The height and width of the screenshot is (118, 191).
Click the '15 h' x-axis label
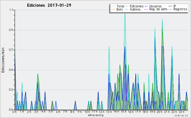click(123, 112)
